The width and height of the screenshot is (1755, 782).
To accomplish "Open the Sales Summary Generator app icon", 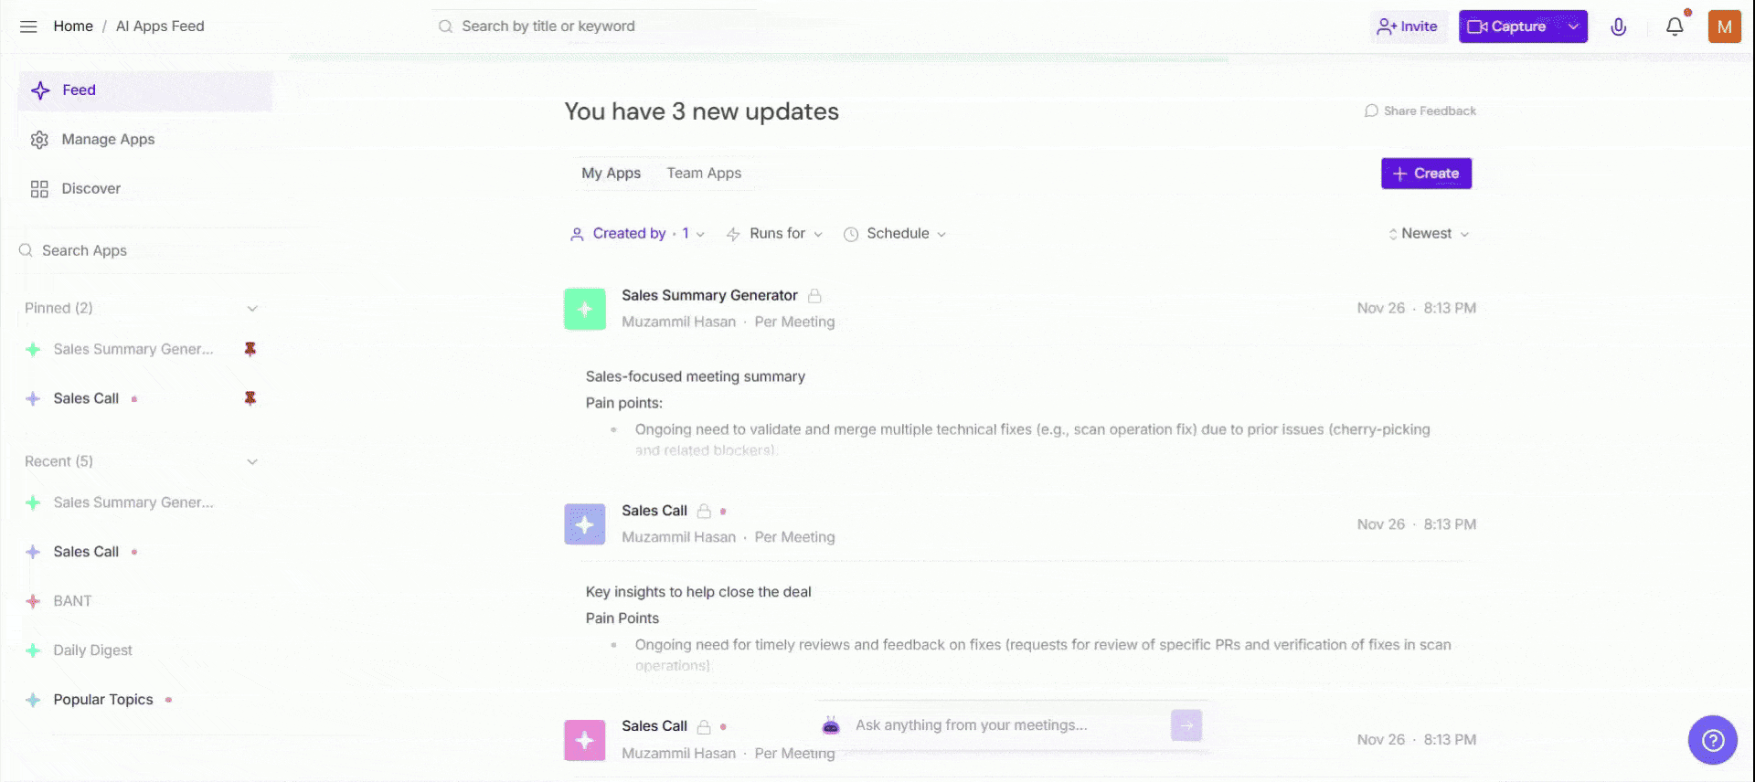I will click(x=584, y=309).
